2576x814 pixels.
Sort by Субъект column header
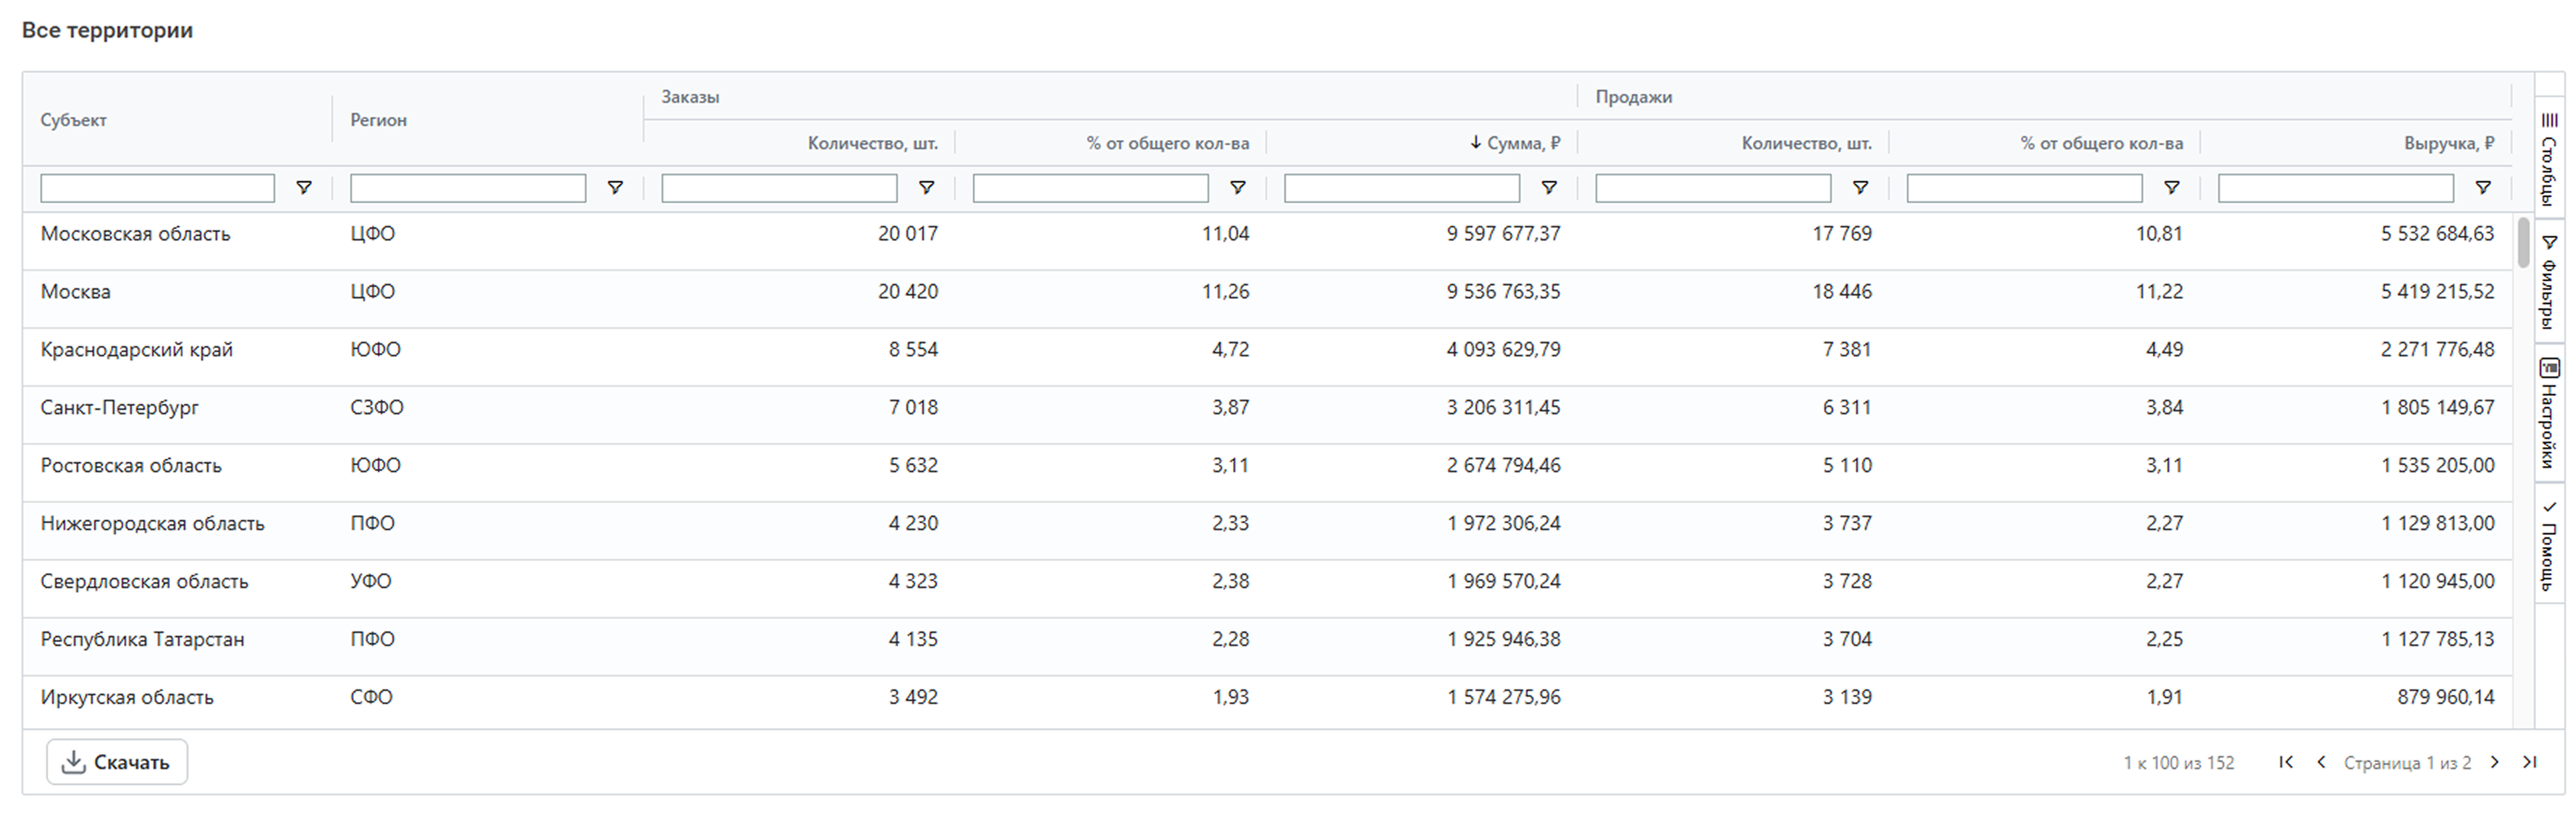pyautogui.click(x=74, y=120)
